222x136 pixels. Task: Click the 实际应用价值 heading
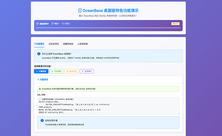tap(51, 121)
